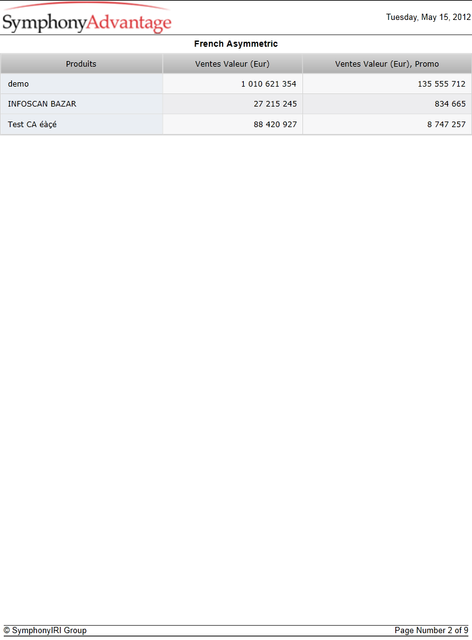Image resolution: width=472 pixels, height=640 pixels.
Task: Select the INFOSCAN BAZAR row label
Action: pyautogui.click(x=42, y=103)
